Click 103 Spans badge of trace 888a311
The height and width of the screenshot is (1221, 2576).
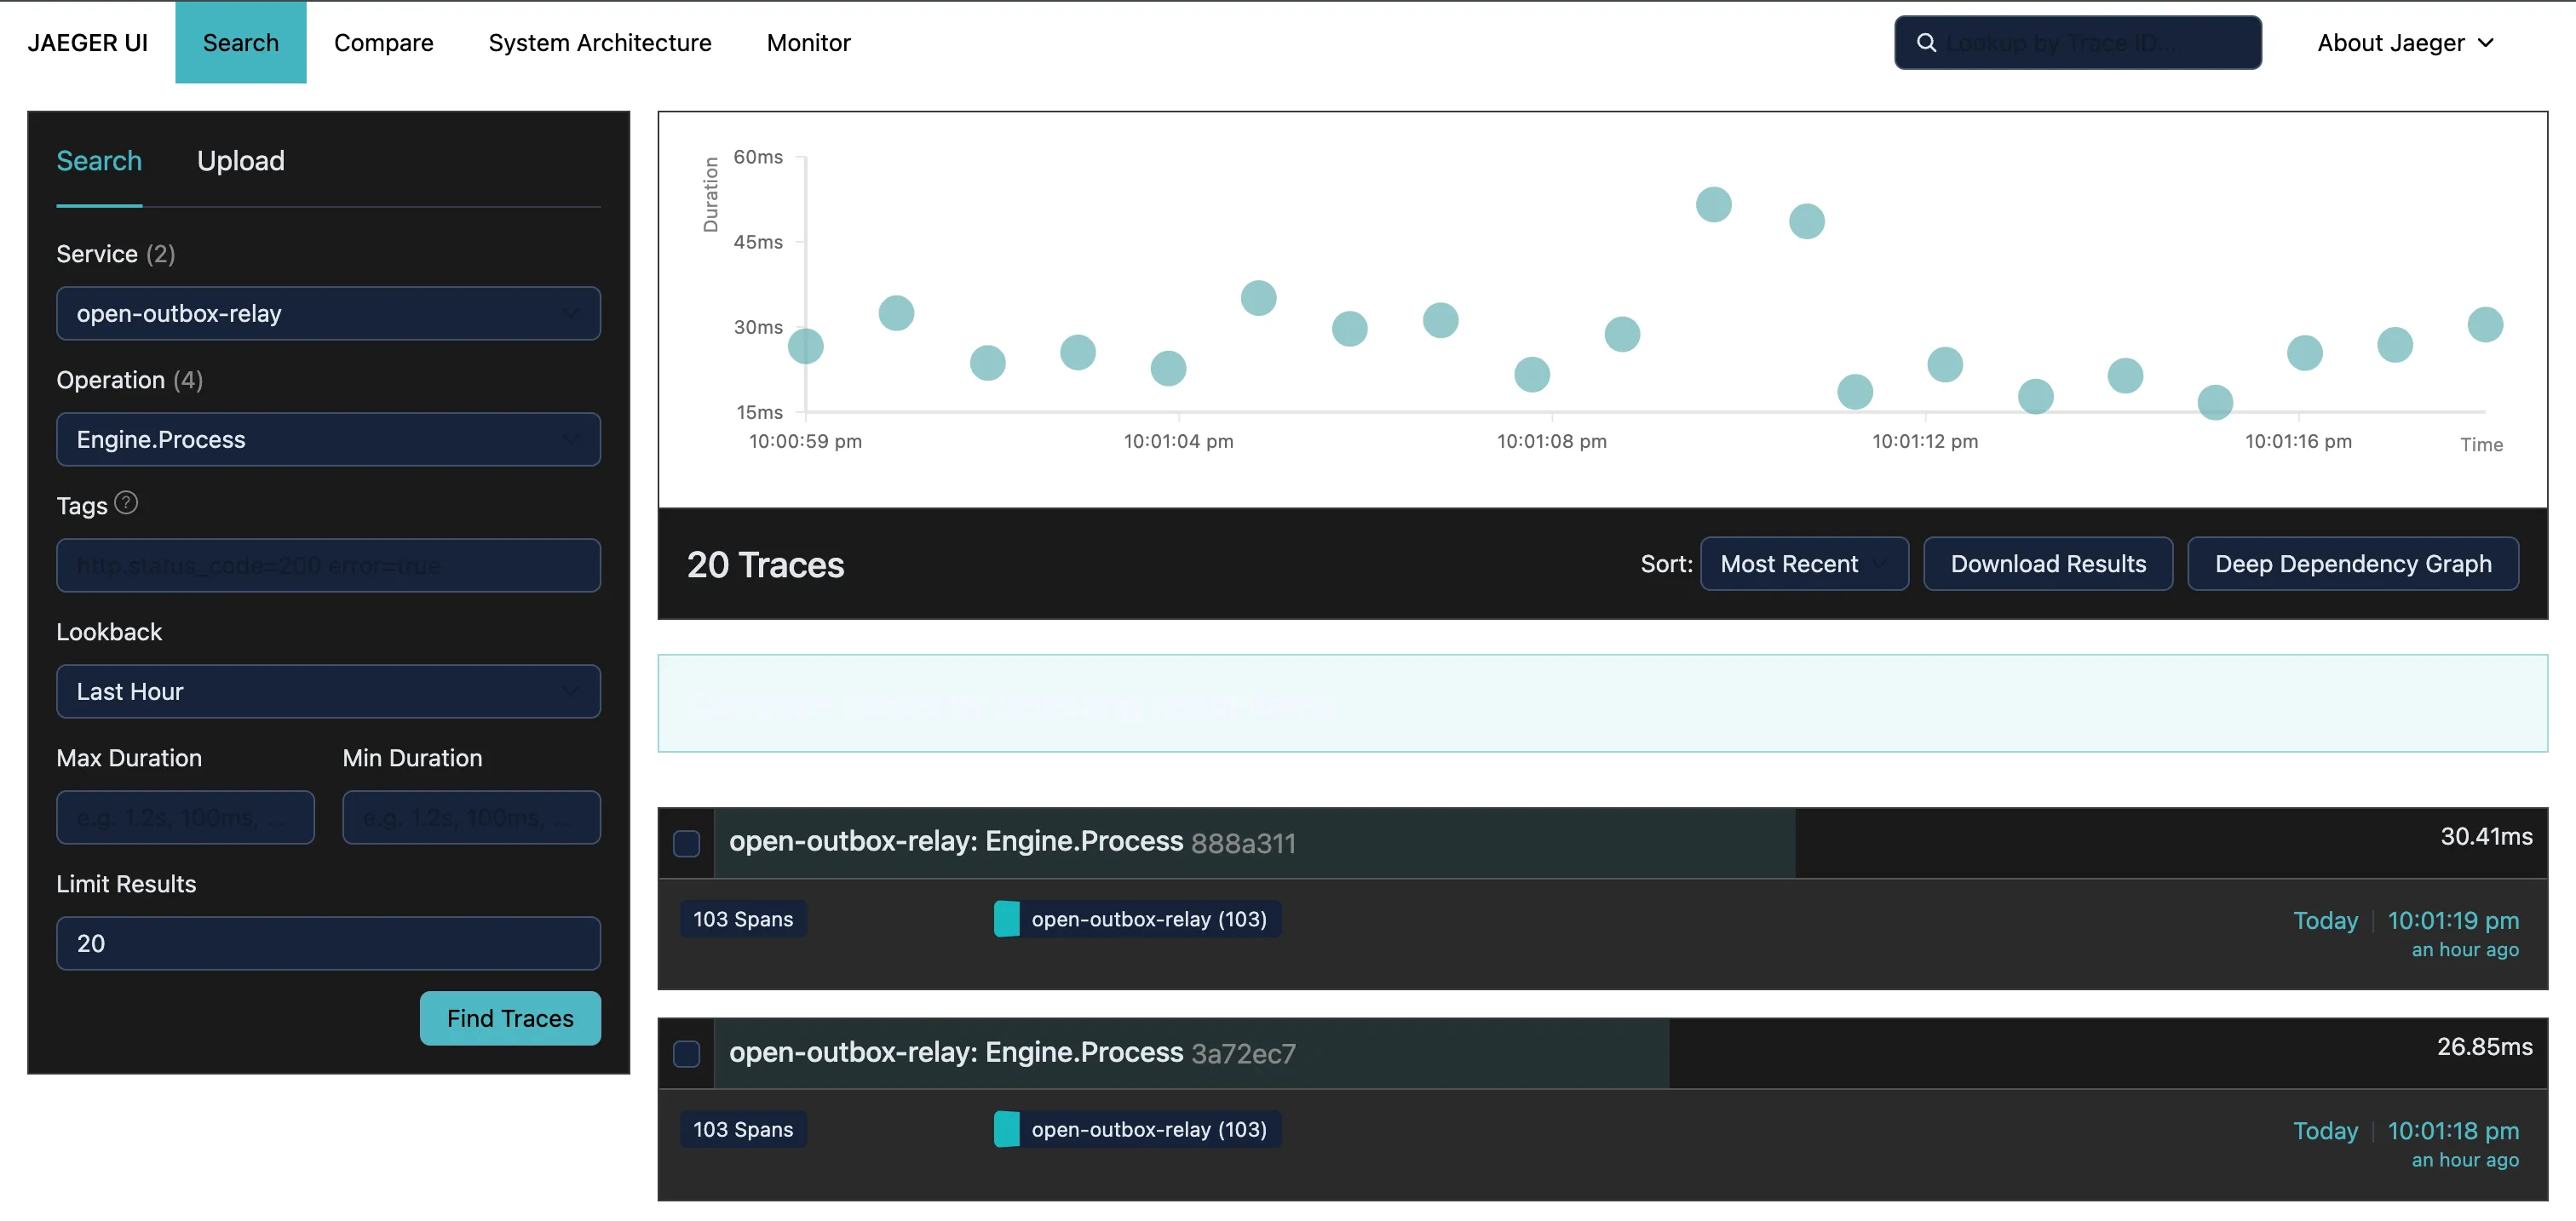pos(743,920)
